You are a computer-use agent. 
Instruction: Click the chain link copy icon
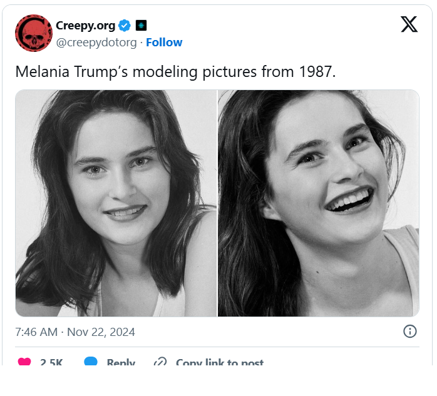pos(160,362)
